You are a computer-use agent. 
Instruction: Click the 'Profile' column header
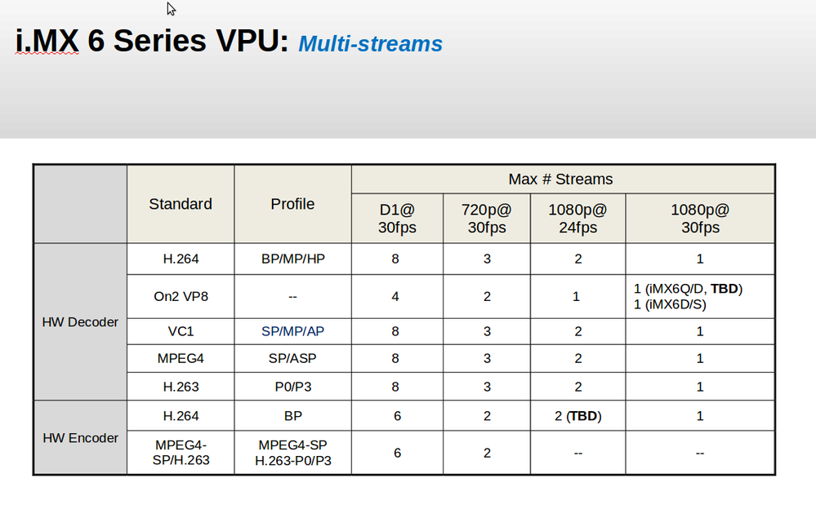292,204
